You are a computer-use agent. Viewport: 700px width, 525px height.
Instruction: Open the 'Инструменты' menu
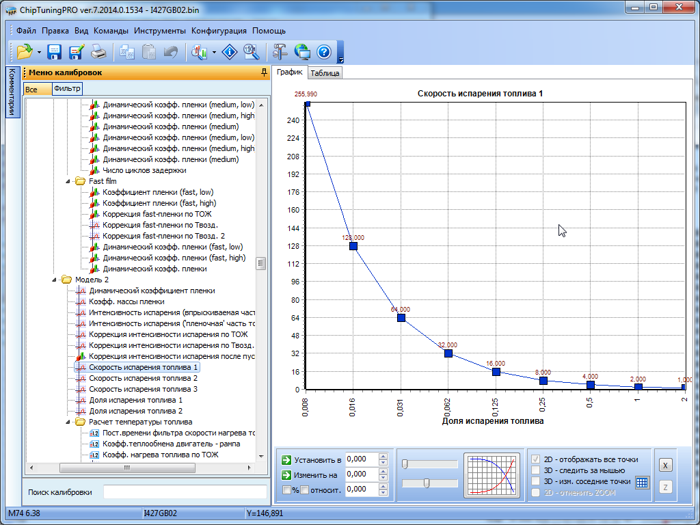pos(160,31)
